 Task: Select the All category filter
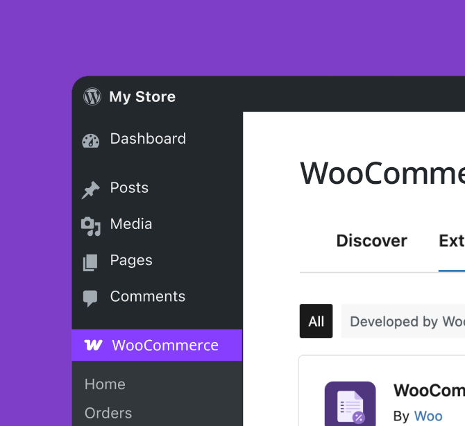316,321
